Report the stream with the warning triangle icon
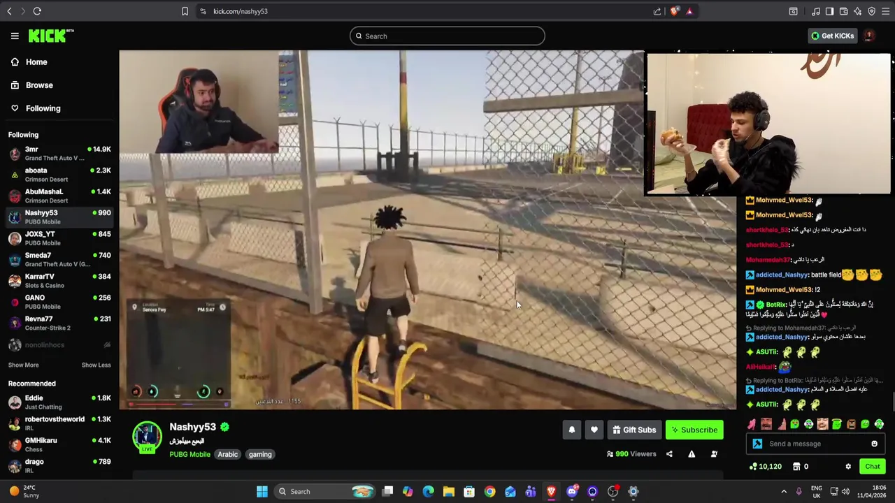 coord(692,454)
